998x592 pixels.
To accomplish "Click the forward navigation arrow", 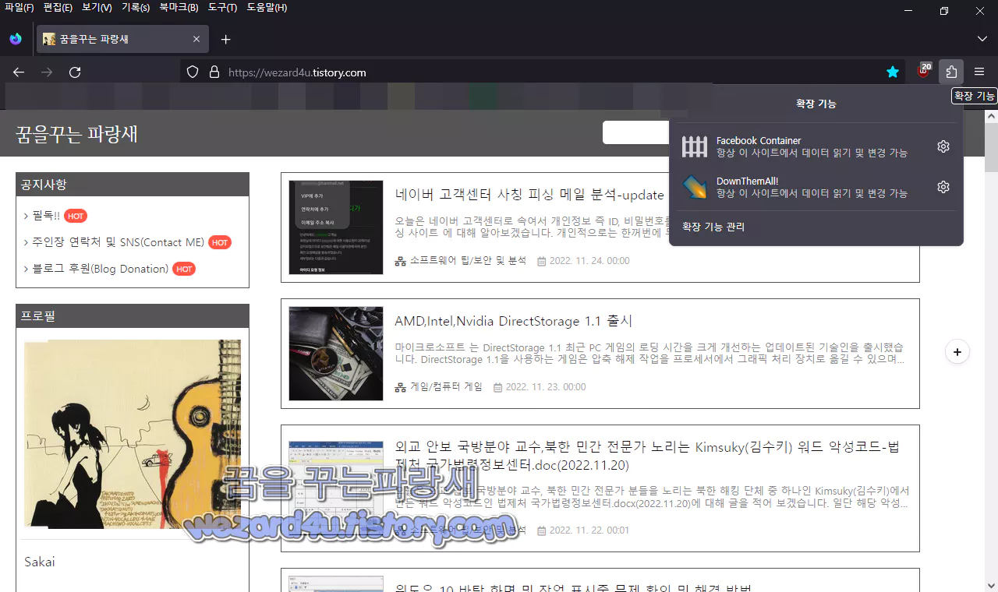I will tap(47, 72).
